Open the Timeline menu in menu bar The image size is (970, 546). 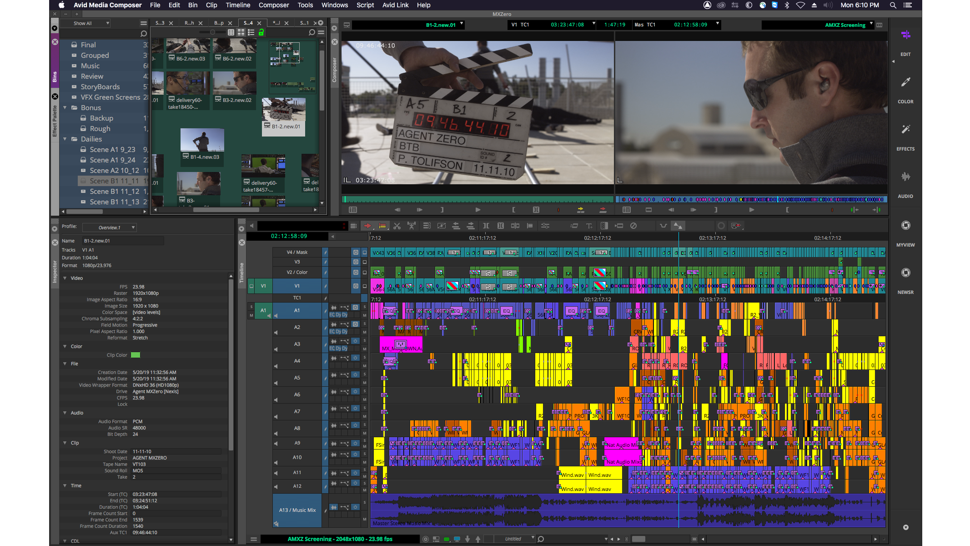tap(238, 5)
